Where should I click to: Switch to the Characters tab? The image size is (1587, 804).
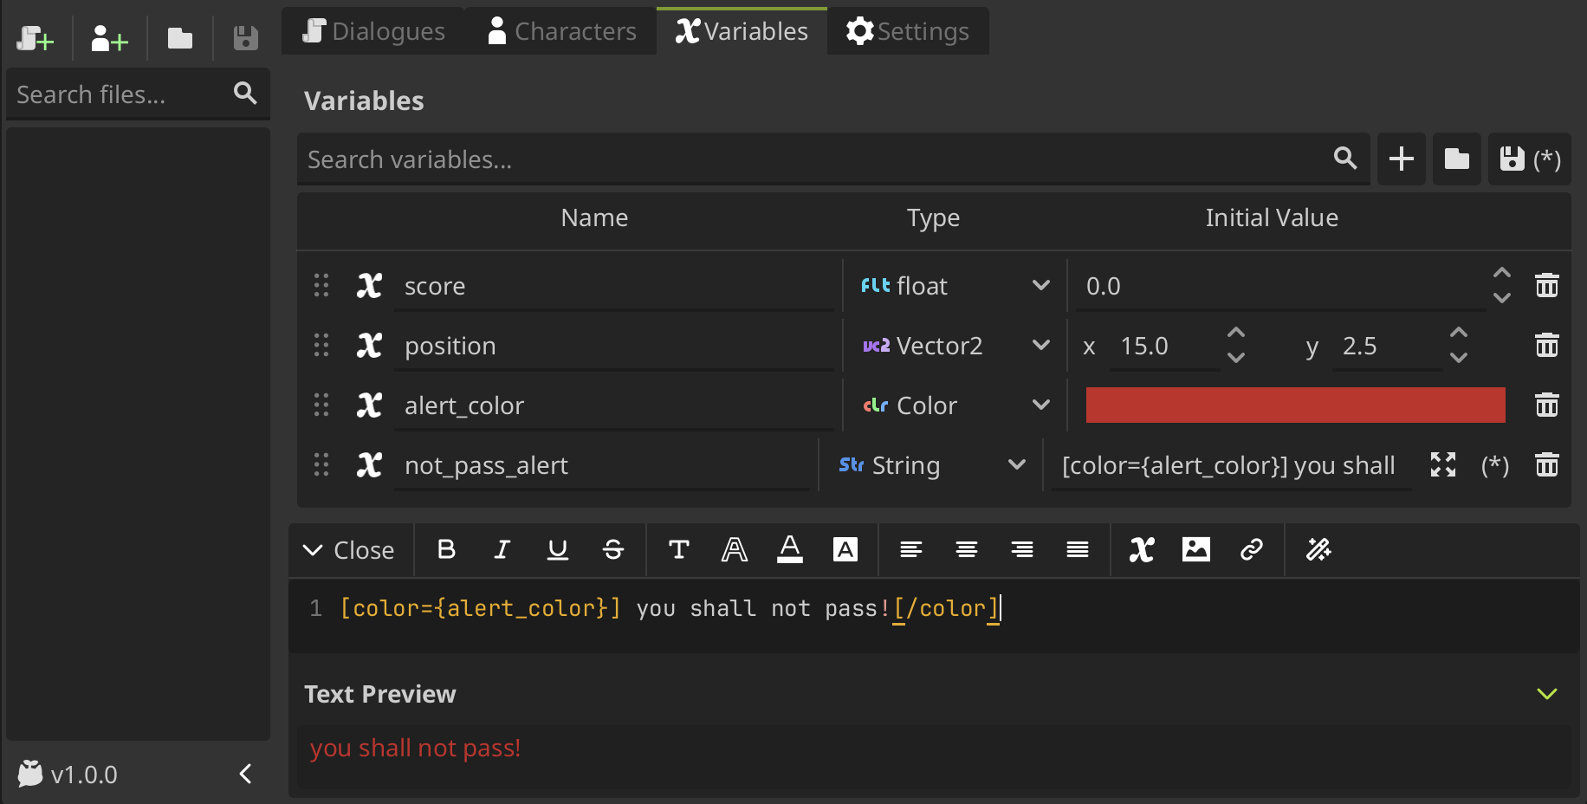(560, 30)
